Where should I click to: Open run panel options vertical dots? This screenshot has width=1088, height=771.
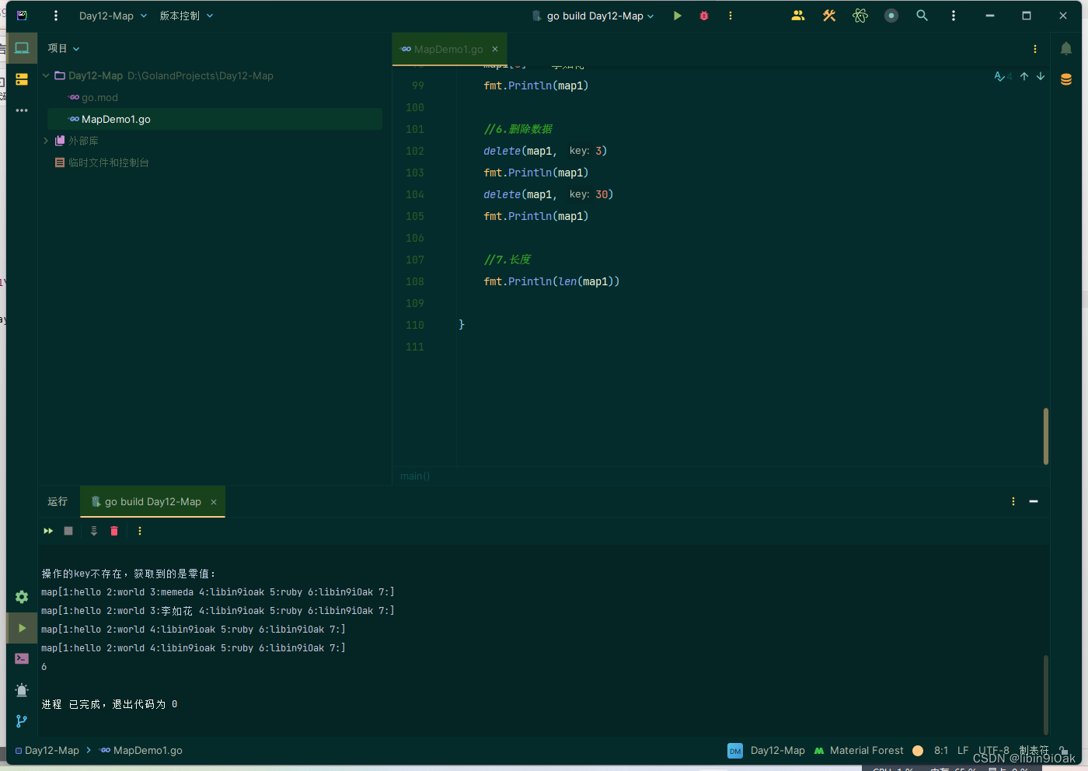[1013, 501]
